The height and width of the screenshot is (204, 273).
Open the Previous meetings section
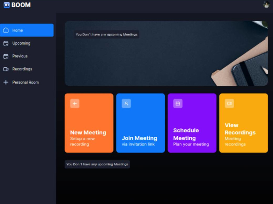pyautogui.click(x=27, y=56)
